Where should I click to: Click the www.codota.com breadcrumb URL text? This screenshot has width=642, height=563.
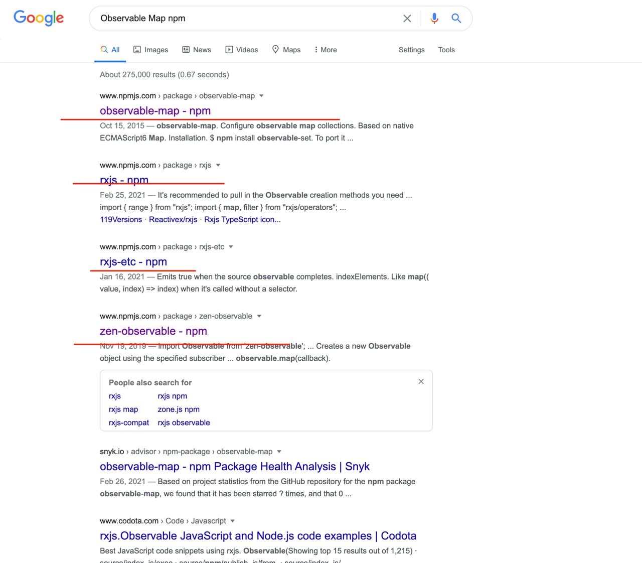163,521
